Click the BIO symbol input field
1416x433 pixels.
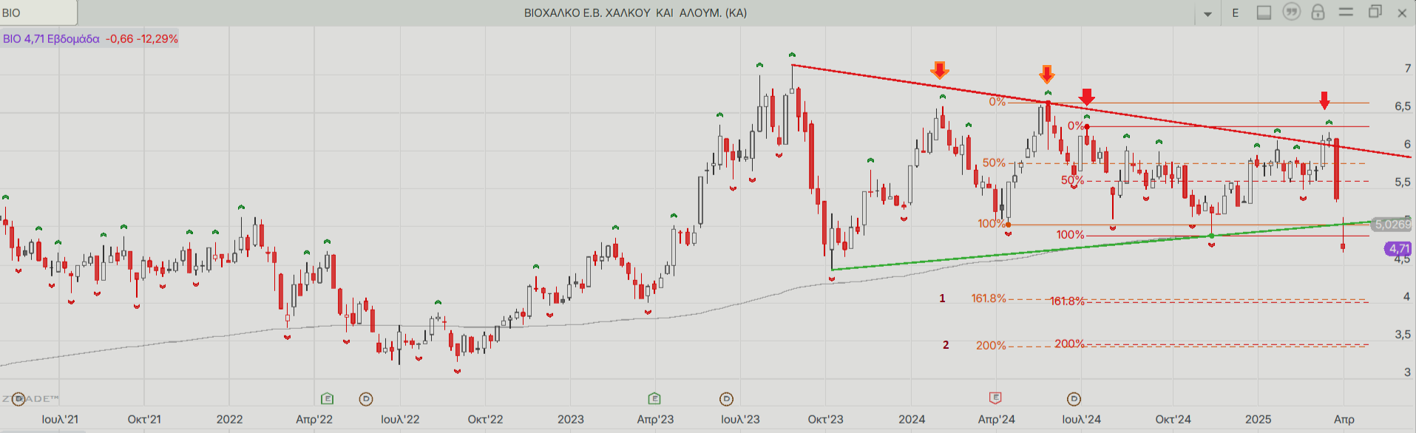[38, 13]
